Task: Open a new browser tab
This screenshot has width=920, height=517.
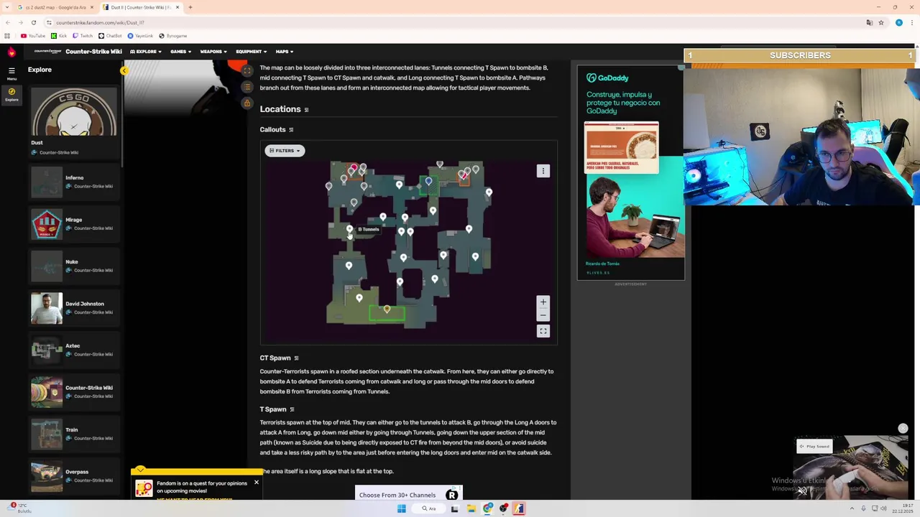Action: click(x=190, y=7)
